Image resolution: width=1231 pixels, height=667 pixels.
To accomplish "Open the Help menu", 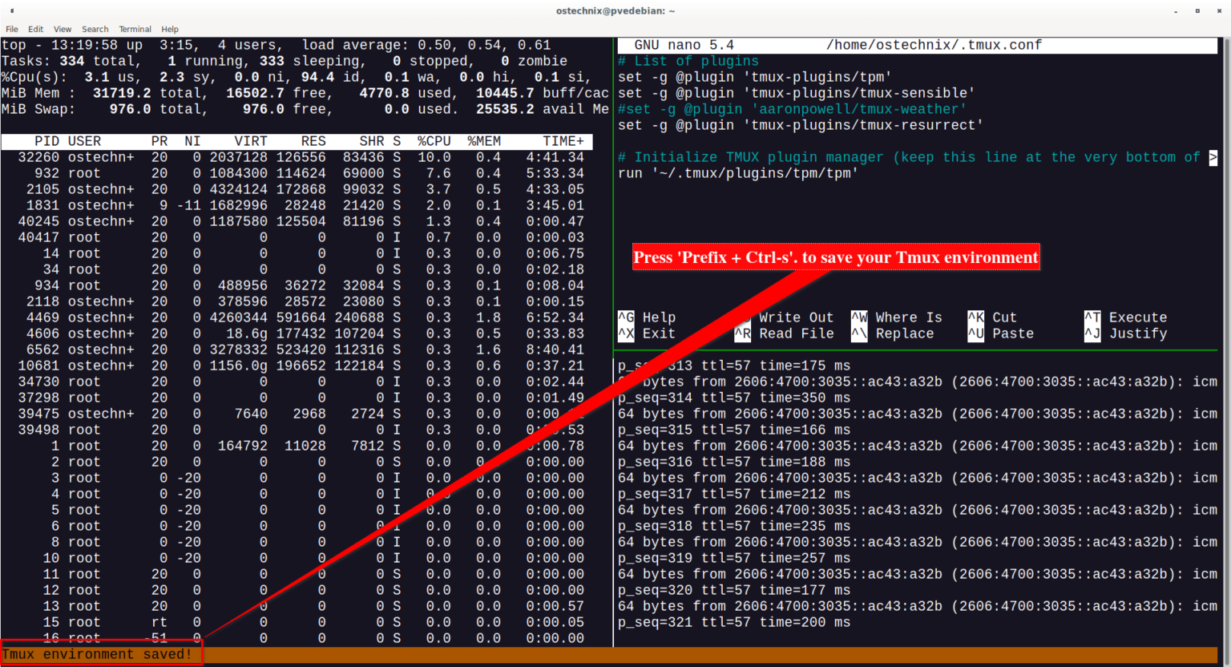I will 170,29.
